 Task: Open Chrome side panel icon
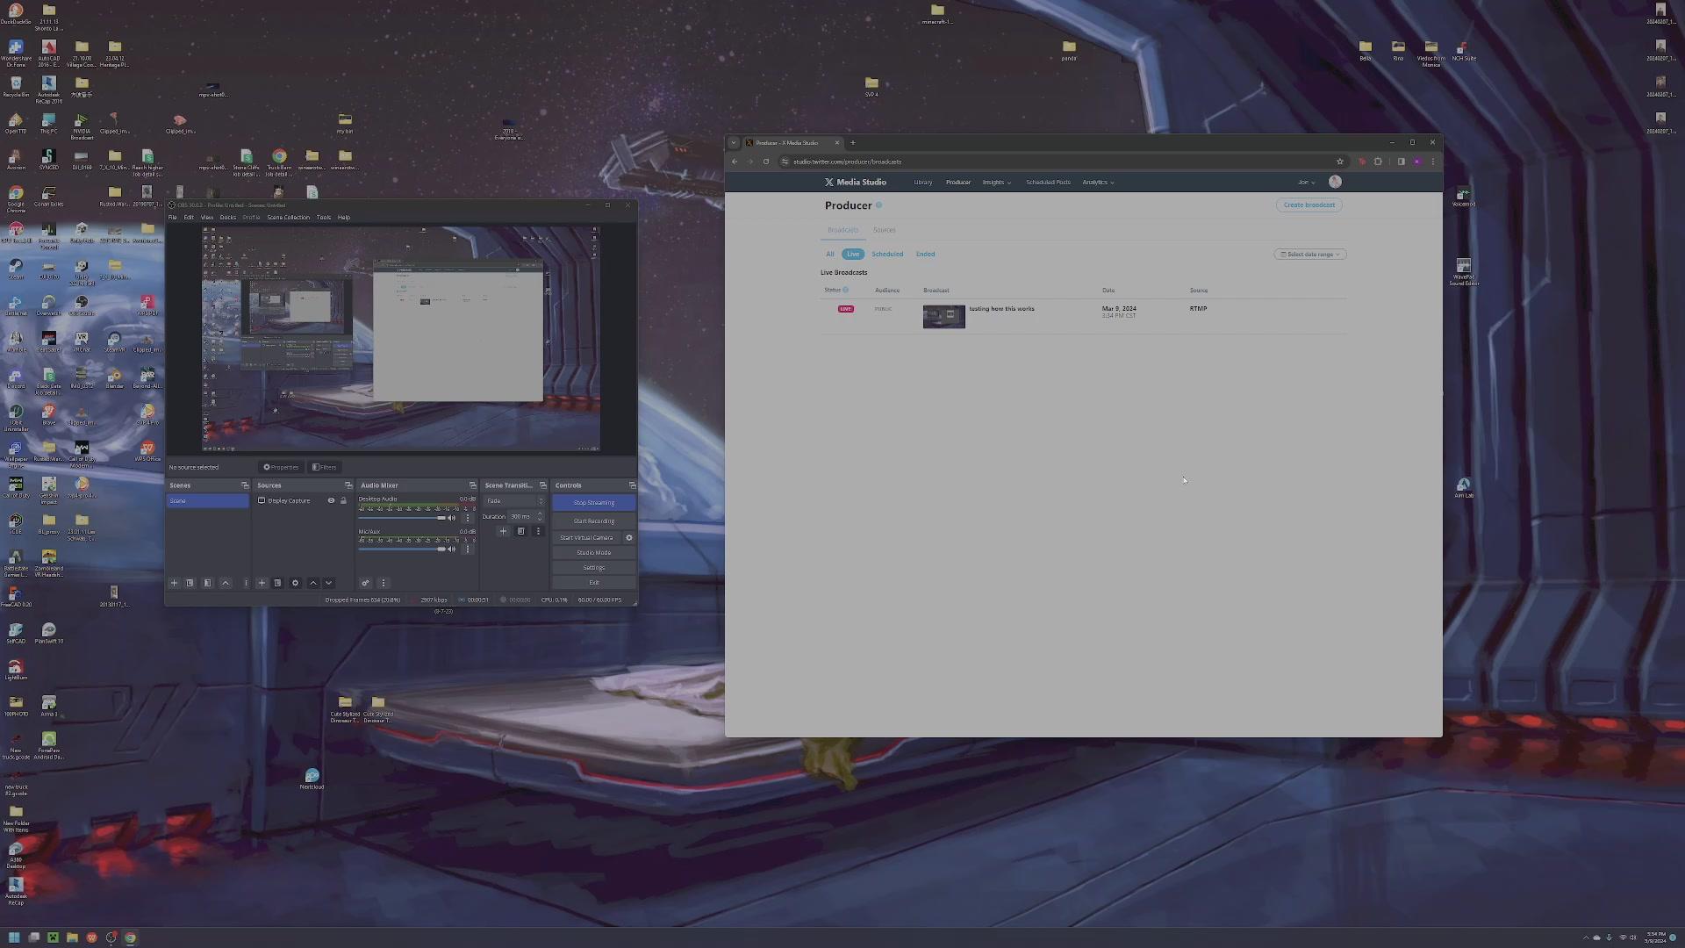(1401, 162)
